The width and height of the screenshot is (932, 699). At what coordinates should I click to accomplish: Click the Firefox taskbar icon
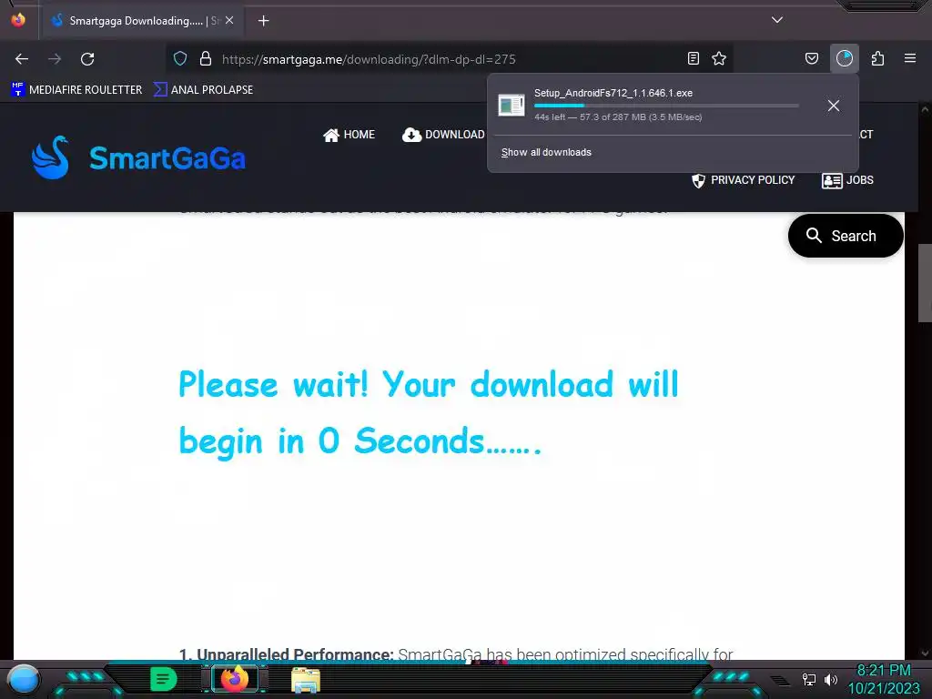[235, 679]
